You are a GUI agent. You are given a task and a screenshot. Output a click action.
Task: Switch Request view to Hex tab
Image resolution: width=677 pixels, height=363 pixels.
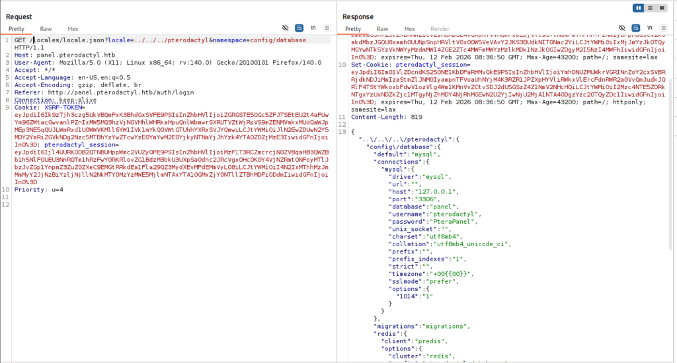(x=73, y=29)
